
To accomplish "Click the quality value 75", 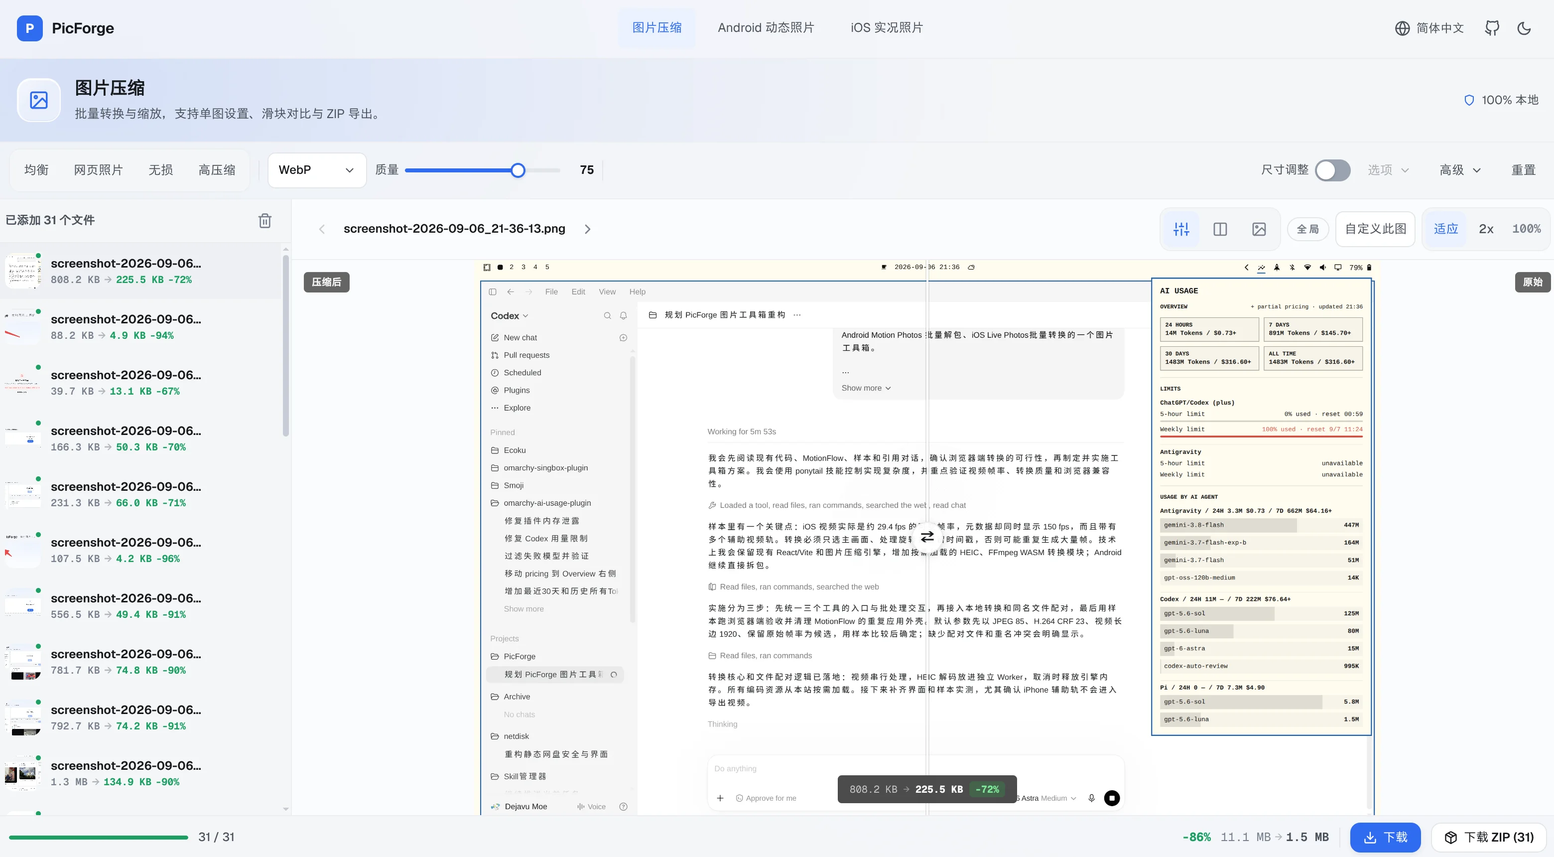I will click(586, 170).
